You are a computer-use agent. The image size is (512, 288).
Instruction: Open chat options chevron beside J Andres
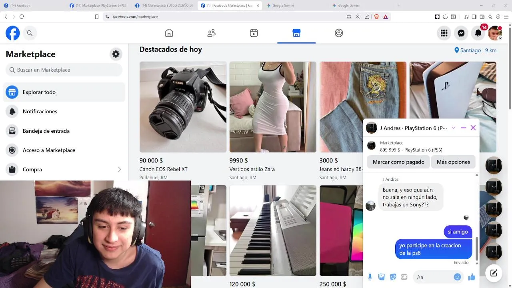pyautogui.click(x=453, y=128)
